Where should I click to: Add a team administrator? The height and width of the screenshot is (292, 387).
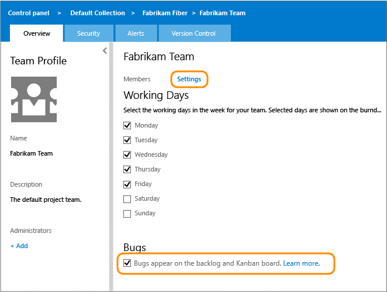point(19,246)
